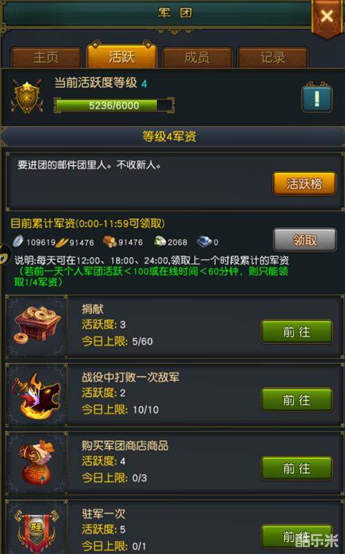Image resolution: width=345 pixels, height=554 pixels.
Task: Tap the green ore resource icon
Action: pos(160,241)
